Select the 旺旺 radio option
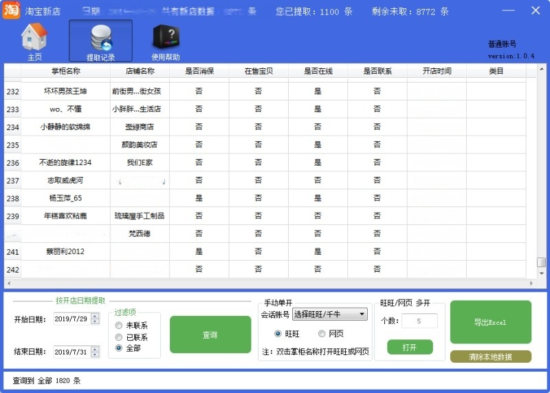The width and height of the screenshot is (550, 393). (x=278, y=334)
